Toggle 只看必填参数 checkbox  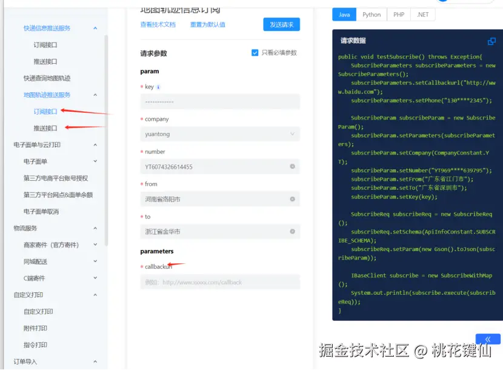[255, 53]
